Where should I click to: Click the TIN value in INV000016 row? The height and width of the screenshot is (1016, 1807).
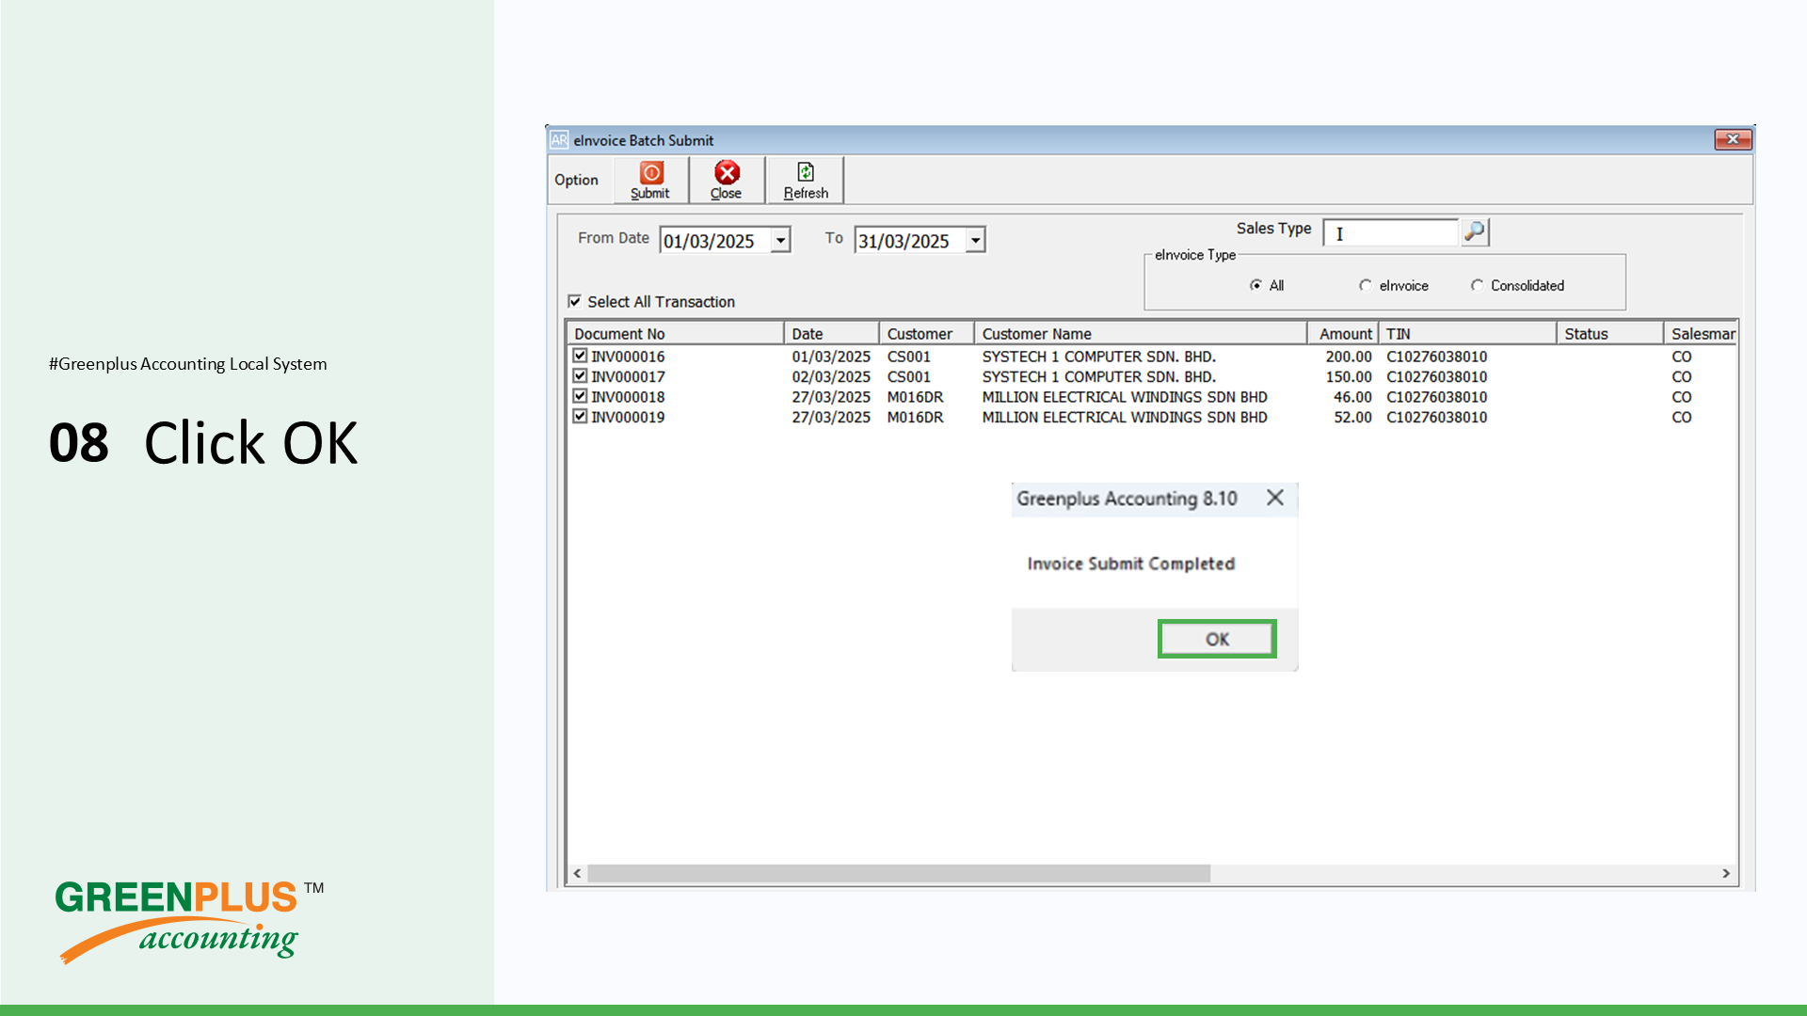[x=1436, y=357]
